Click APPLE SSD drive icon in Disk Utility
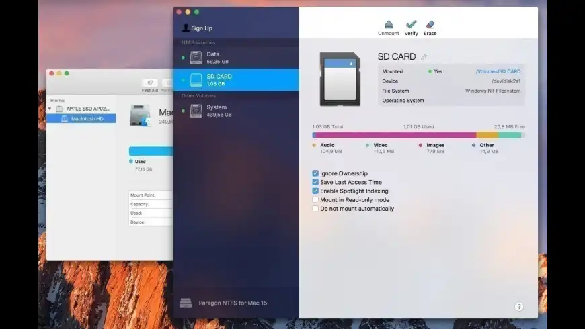 (x=59, y=109)
